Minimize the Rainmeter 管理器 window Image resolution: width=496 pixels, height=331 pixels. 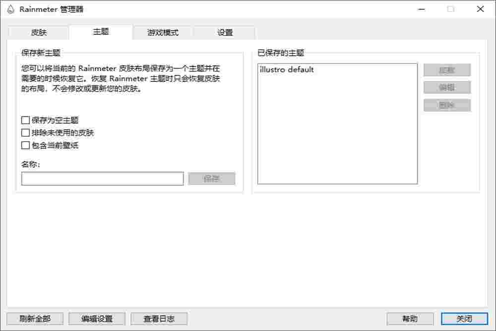[x=421, y=9]
